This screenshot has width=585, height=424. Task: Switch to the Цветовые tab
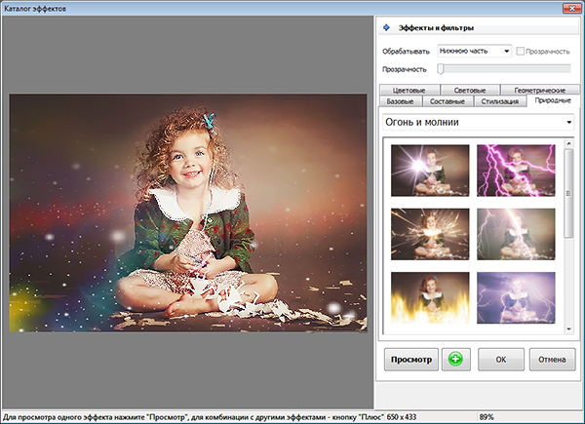(x=408, y=90)
